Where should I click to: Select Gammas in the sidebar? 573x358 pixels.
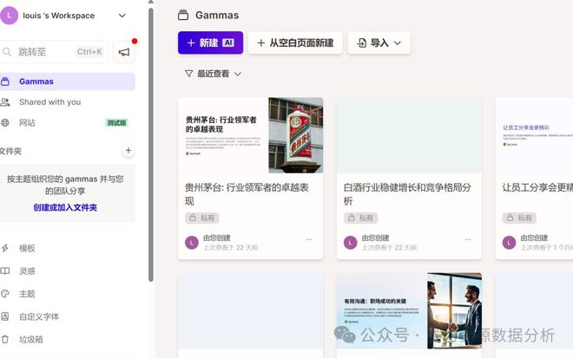[67, 81]
